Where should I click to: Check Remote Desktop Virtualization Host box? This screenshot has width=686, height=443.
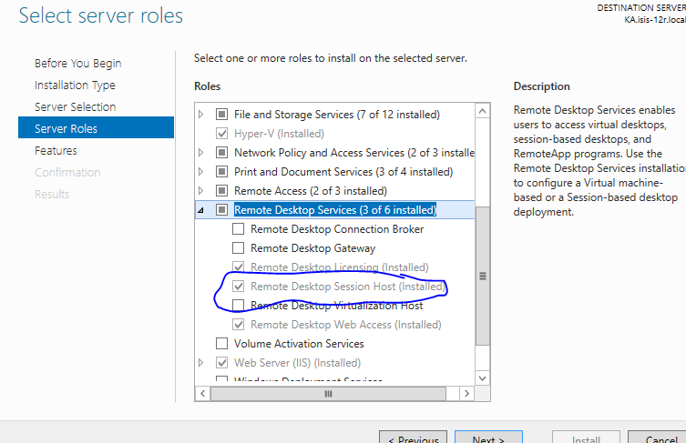[x=238, y=306]
